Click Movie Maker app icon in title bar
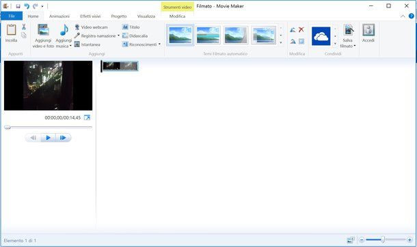Screen dimensions: 417x247 [x=5, y=6]
